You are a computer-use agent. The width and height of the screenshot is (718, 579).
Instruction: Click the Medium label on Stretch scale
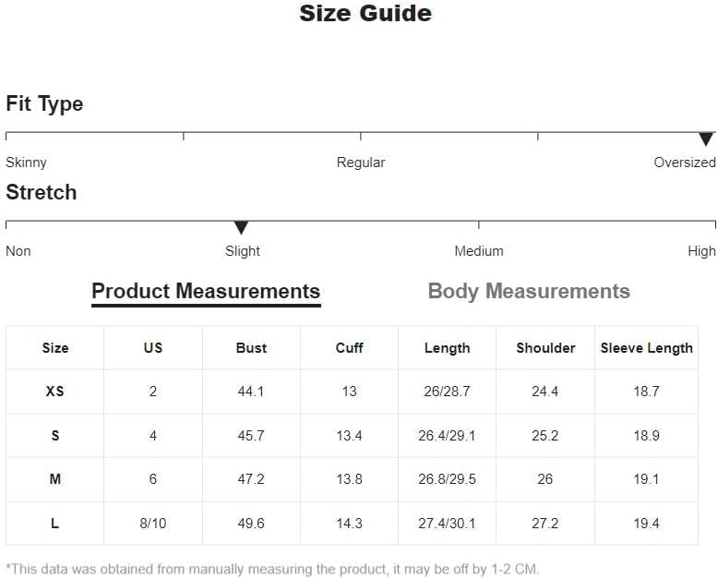(479, 251)
